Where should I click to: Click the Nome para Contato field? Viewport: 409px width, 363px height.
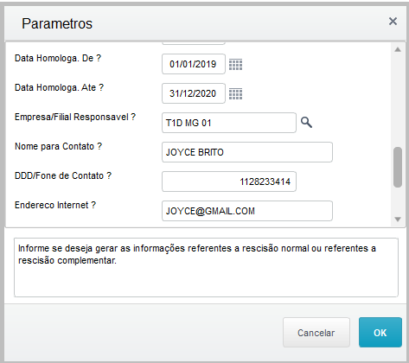coord(247,152)
